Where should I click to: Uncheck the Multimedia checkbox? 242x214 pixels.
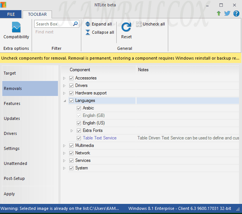coord(71,145)
